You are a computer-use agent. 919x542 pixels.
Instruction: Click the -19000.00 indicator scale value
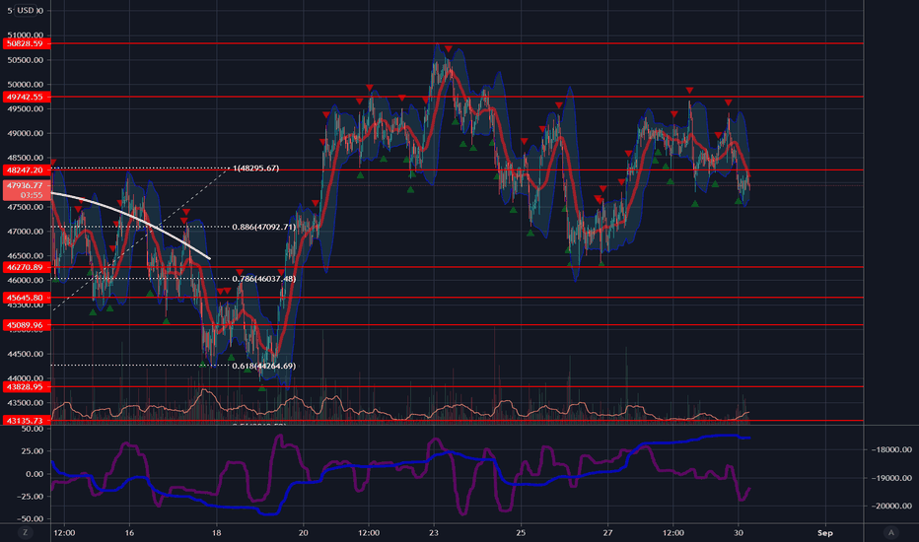pyautogui.click(x=890, y=478)
